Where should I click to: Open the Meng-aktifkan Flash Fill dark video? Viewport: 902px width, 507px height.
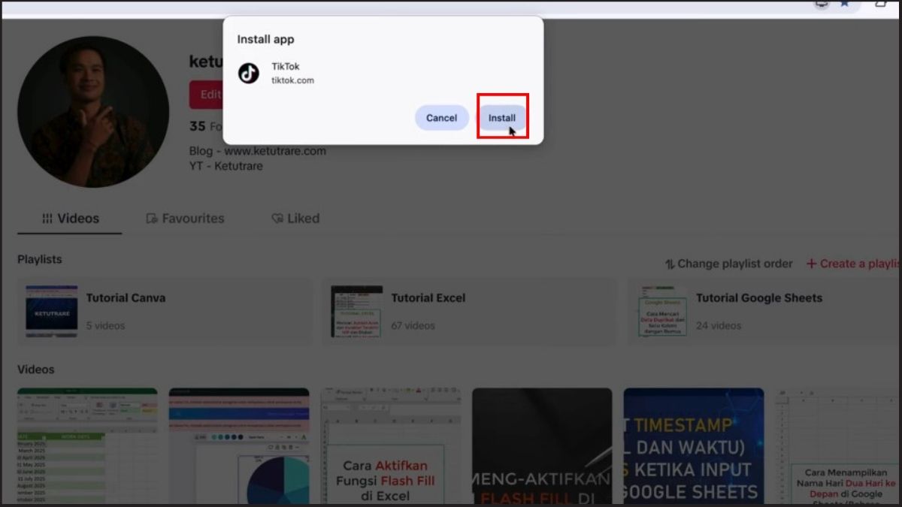coord(542,446)
